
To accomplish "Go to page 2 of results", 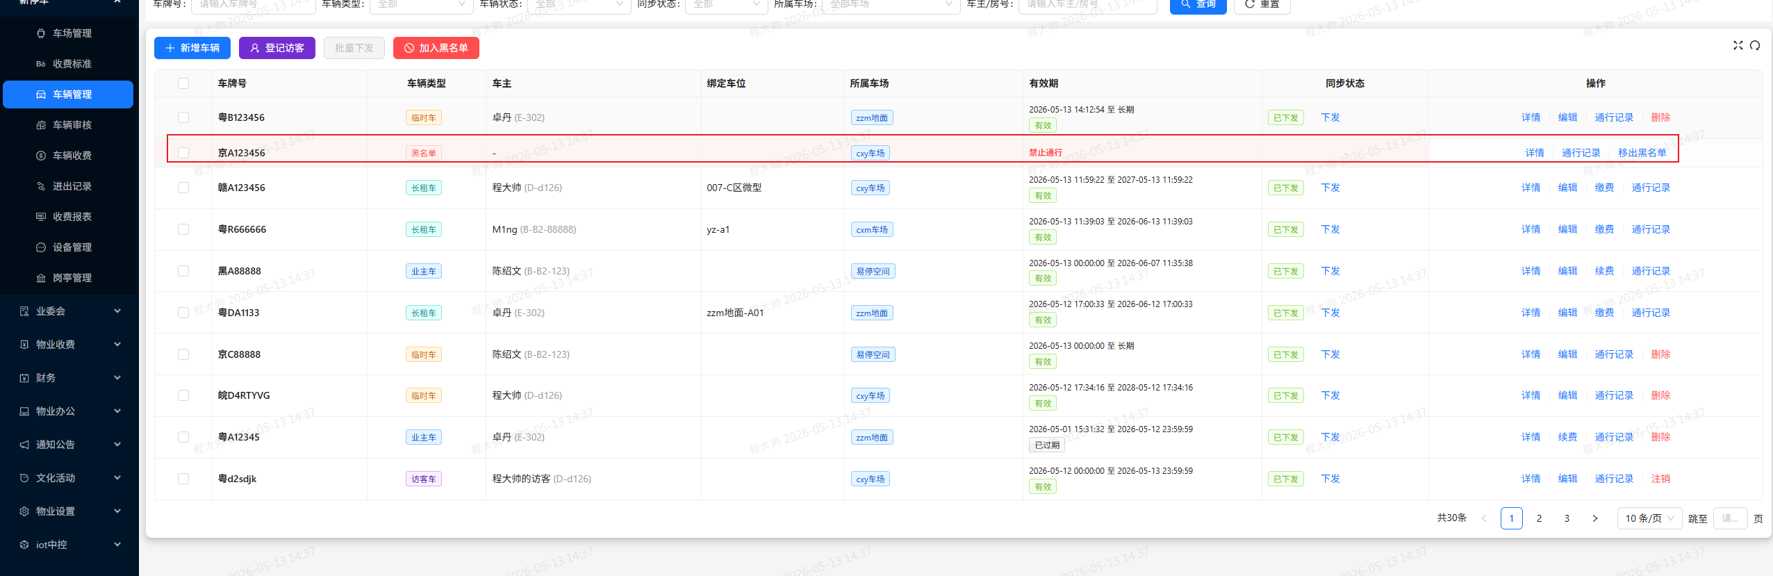I will pyautogui.click(x=1540, y=518).
